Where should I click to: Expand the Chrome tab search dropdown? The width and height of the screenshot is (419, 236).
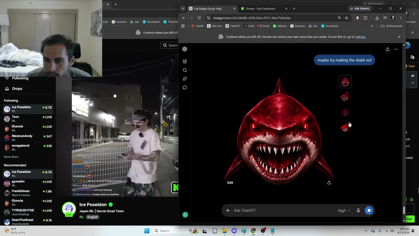point(183,9)
